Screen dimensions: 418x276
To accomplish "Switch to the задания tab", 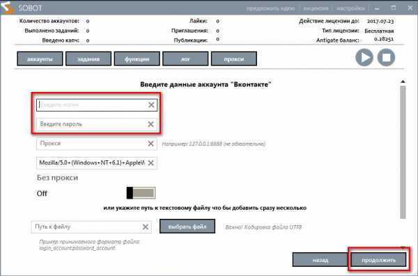I will (88, 59).
